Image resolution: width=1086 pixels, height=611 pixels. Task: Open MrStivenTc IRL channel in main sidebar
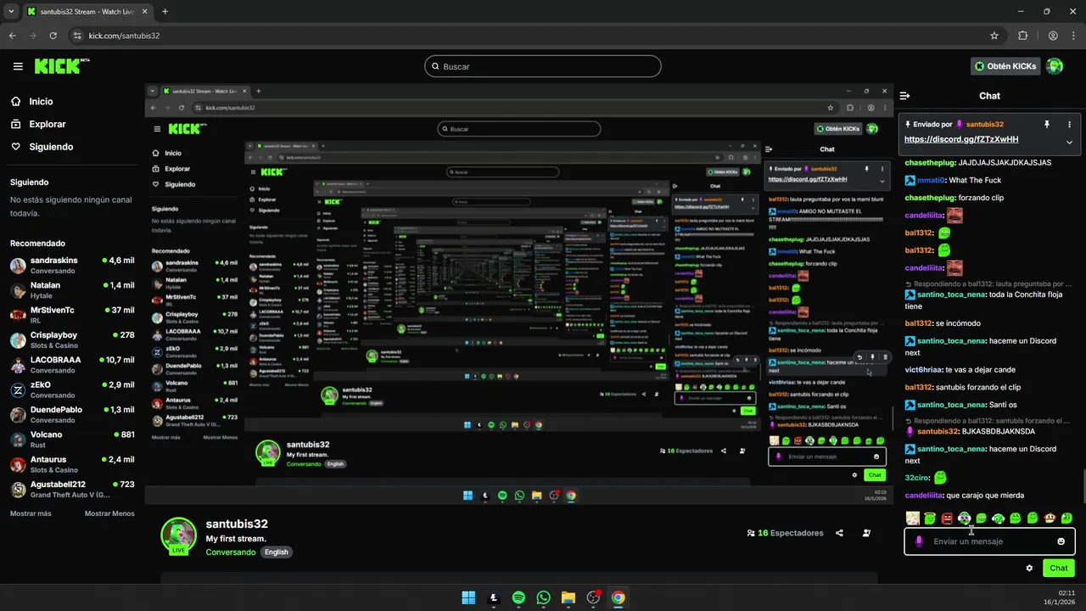[72, 314]
